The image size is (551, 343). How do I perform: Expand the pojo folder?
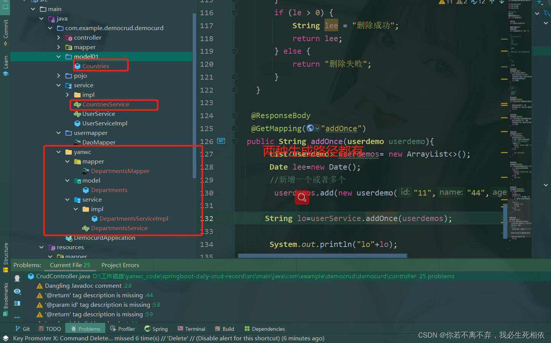tap(58, 76)
